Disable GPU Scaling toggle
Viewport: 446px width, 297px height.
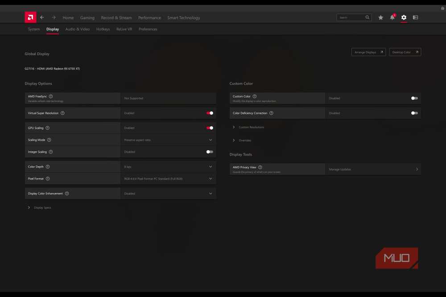point(210,128)
